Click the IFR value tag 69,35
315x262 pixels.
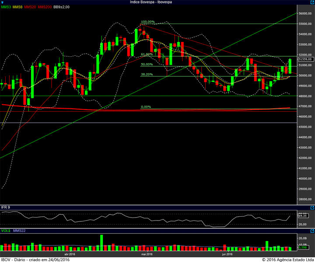click(303, 216)
